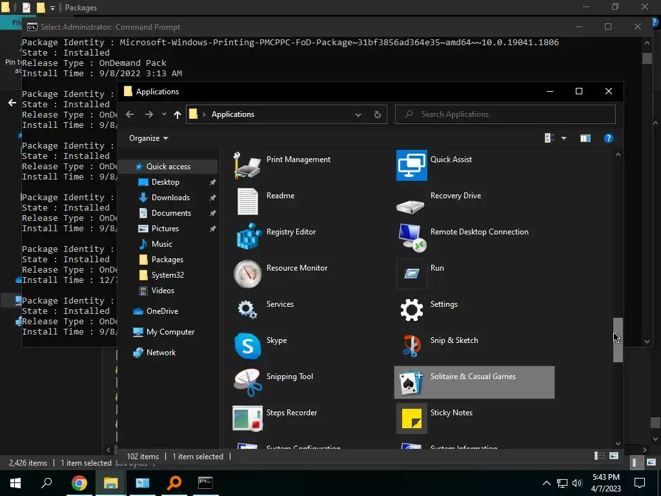Viewport: 661px width, 496px height.
Task: Open Documents in navigation pane
Action: click(171, 213)
